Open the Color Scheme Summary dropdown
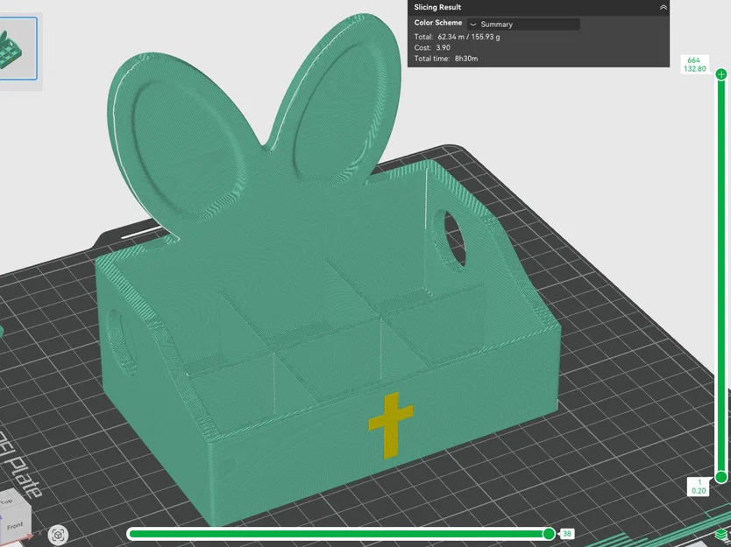This screenshot has width=731, height=547. (523, 25)
